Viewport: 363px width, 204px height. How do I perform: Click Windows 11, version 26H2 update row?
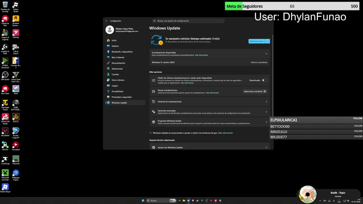pos(210,62)
